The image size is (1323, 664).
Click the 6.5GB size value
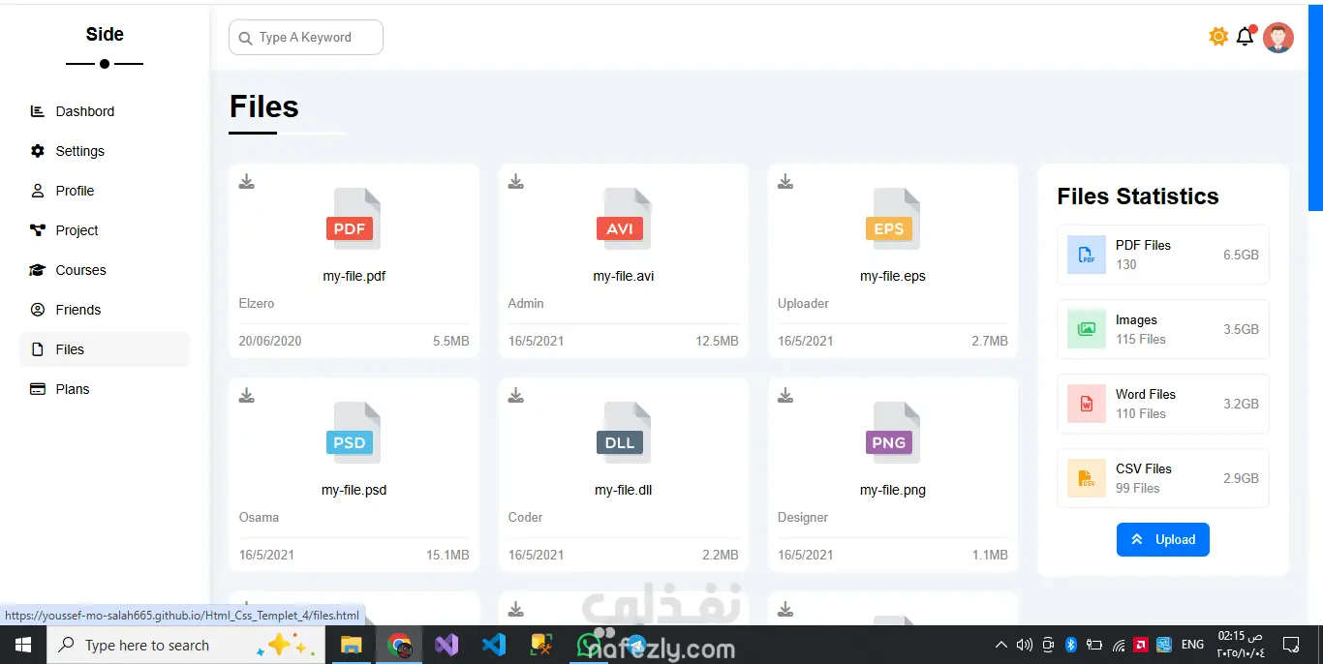1241,255
